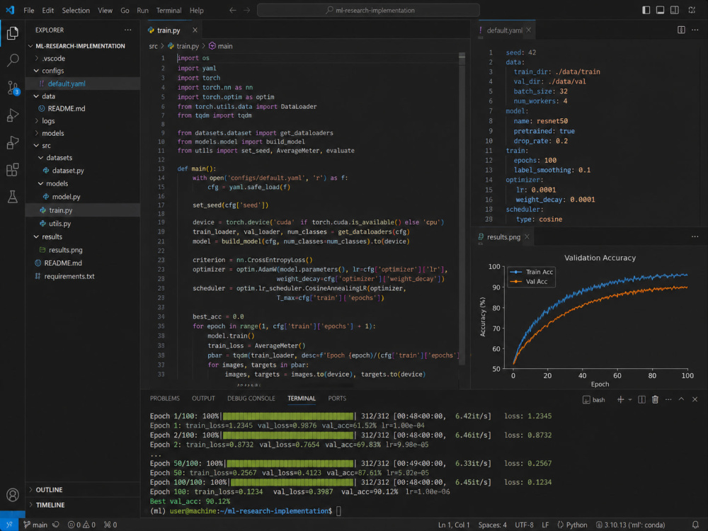Open the Run menu
The image size is (708, 531).
[143, 10]
